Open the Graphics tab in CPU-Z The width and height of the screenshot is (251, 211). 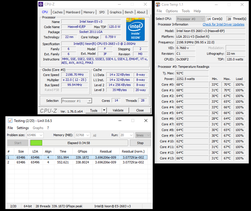pos(116,12)
